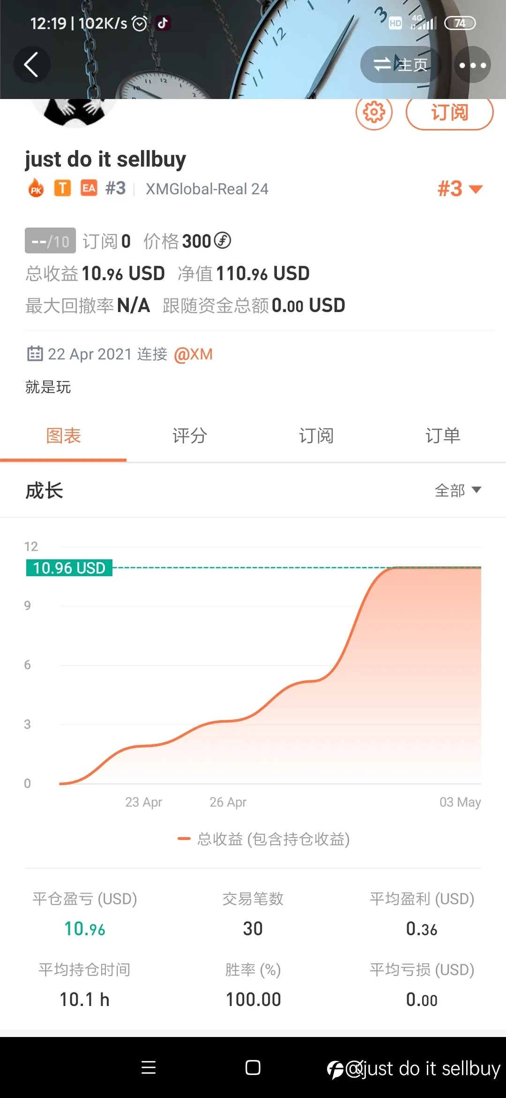506x1098 pixels.
Task: Tap the currency coin icon beside 300
Action: tap(223, 241)
